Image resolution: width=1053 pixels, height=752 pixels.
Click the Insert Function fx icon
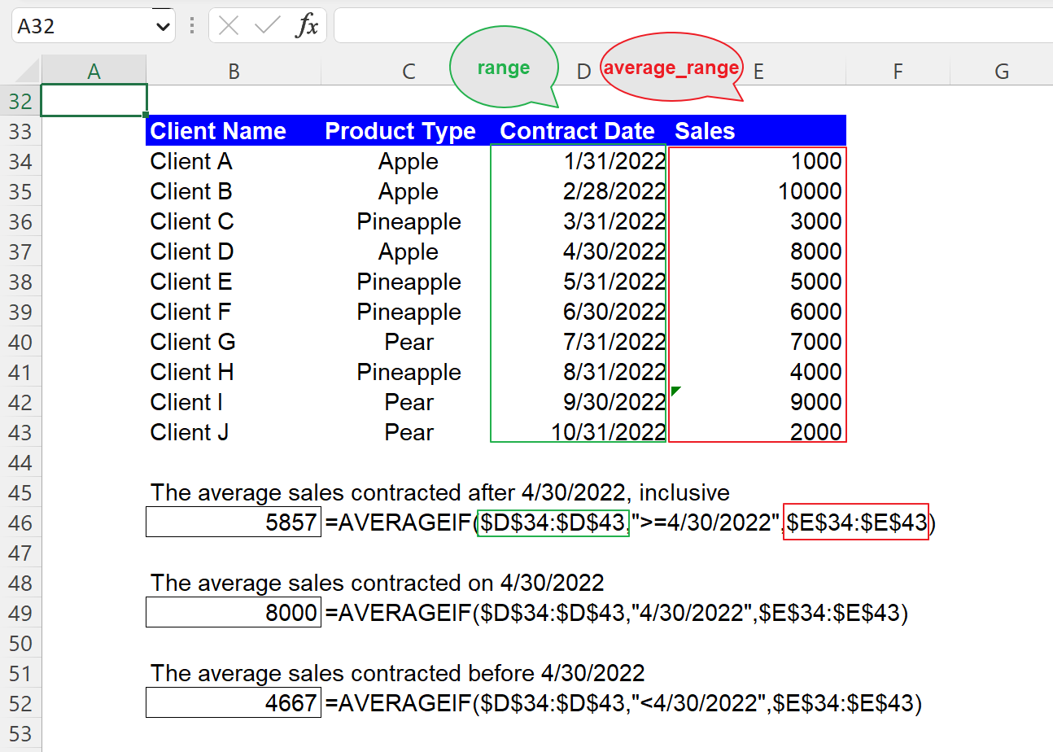[307, 26]
